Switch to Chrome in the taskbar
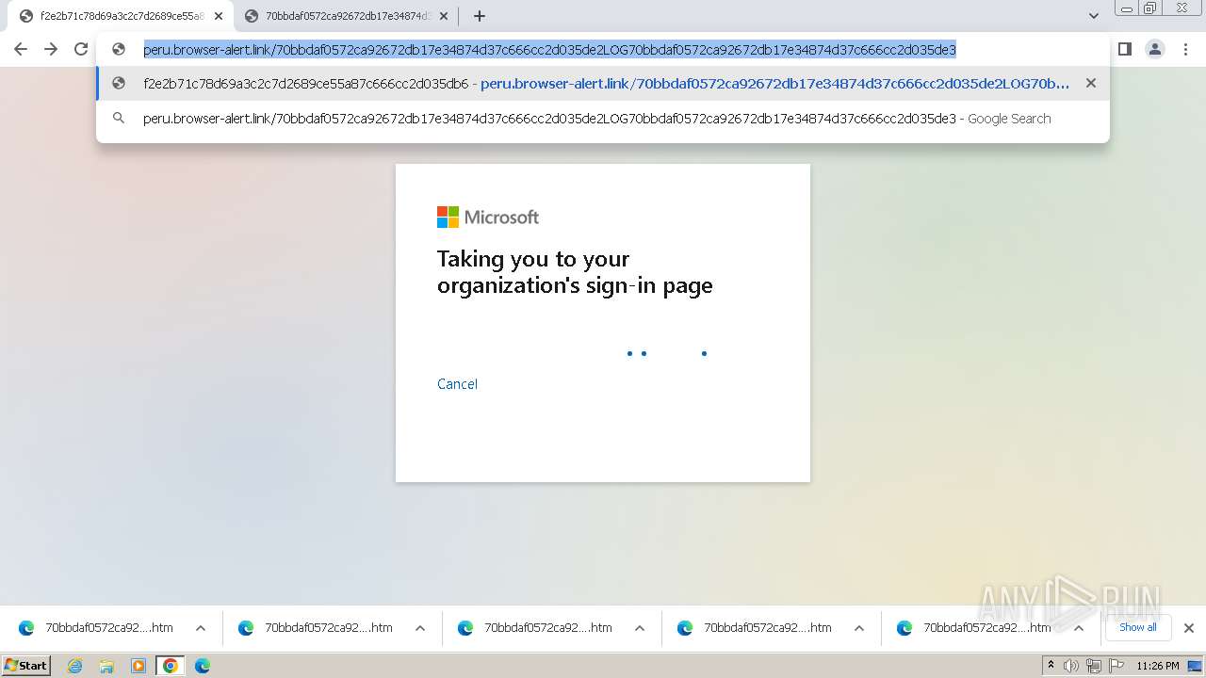 point(171,666)
